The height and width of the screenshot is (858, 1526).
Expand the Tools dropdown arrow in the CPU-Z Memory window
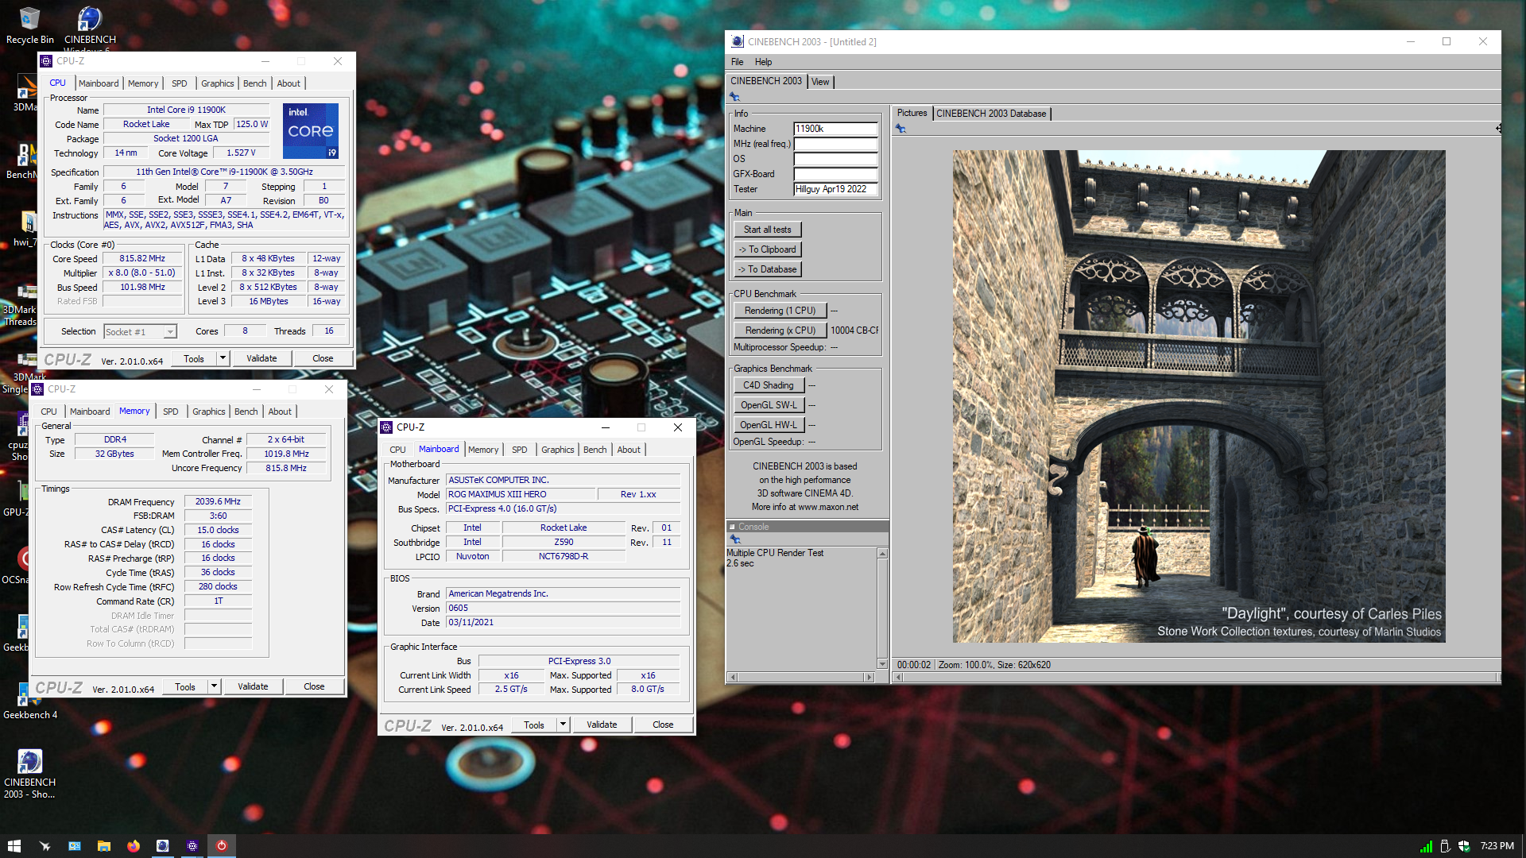click(214, 686)
